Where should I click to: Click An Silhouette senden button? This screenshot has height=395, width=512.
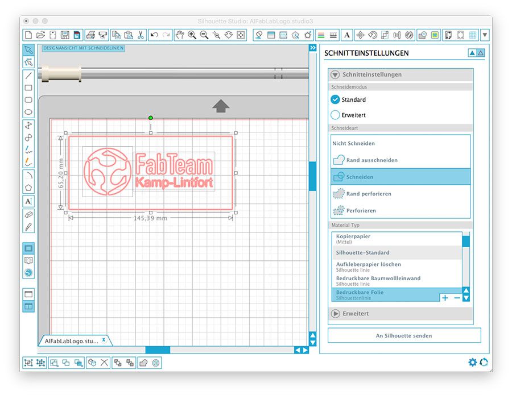[404, 335]
